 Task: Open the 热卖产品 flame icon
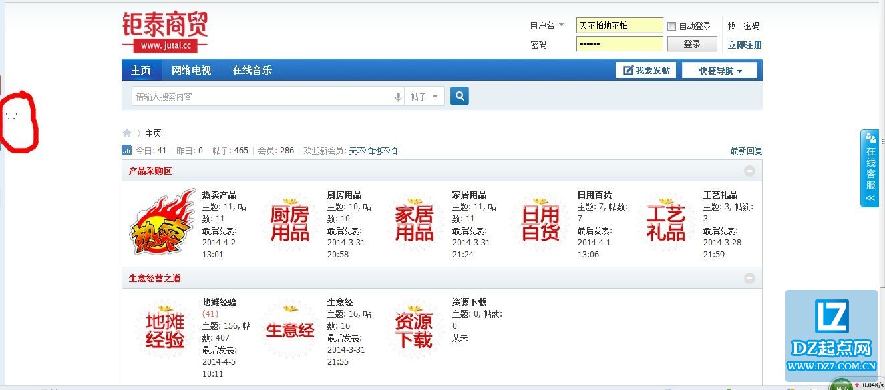(x=162, y=222)
